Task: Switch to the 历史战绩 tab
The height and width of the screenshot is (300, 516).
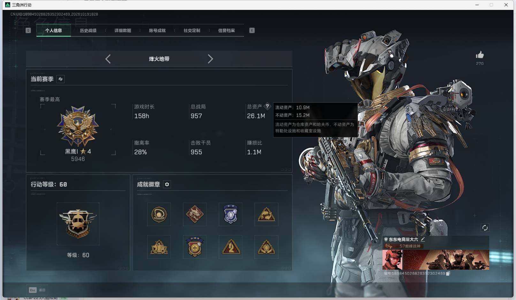Action: tap(88, 30)
